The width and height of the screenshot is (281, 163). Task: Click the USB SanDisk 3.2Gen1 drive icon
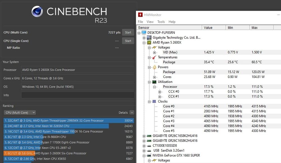point(149,151)
